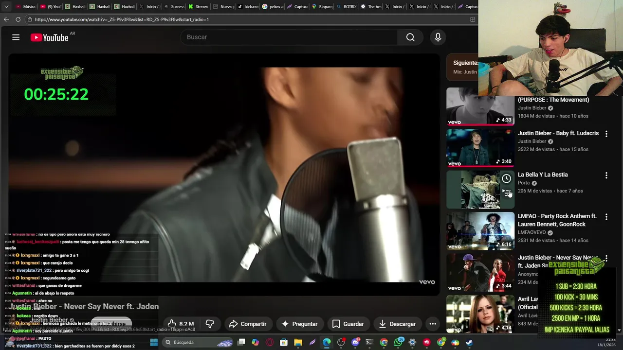
Task: Open the Porta channel name
Action: point(524,183)
